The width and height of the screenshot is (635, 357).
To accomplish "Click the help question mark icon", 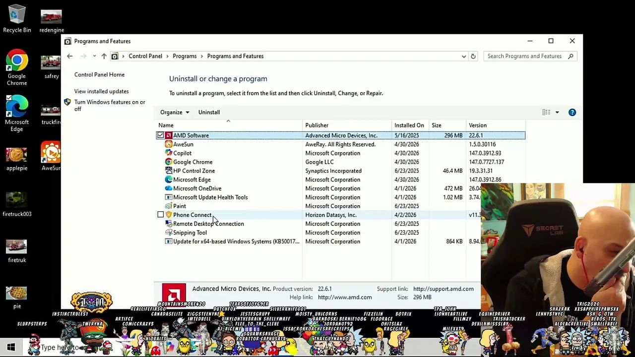I will 572,113.
